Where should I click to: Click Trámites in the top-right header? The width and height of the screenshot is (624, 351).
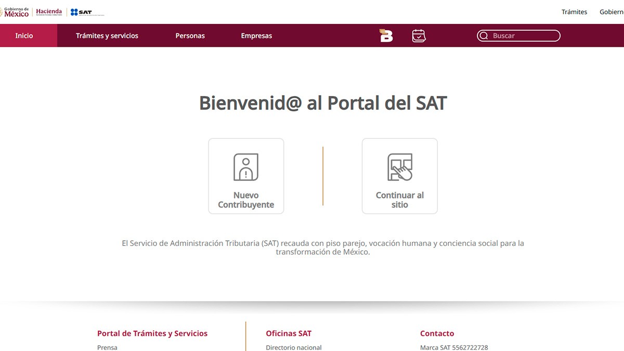click(x=574, y=11)
